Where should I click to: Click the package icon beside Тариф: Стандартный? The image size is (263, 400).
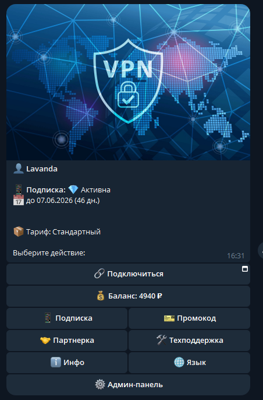(19, 231)
